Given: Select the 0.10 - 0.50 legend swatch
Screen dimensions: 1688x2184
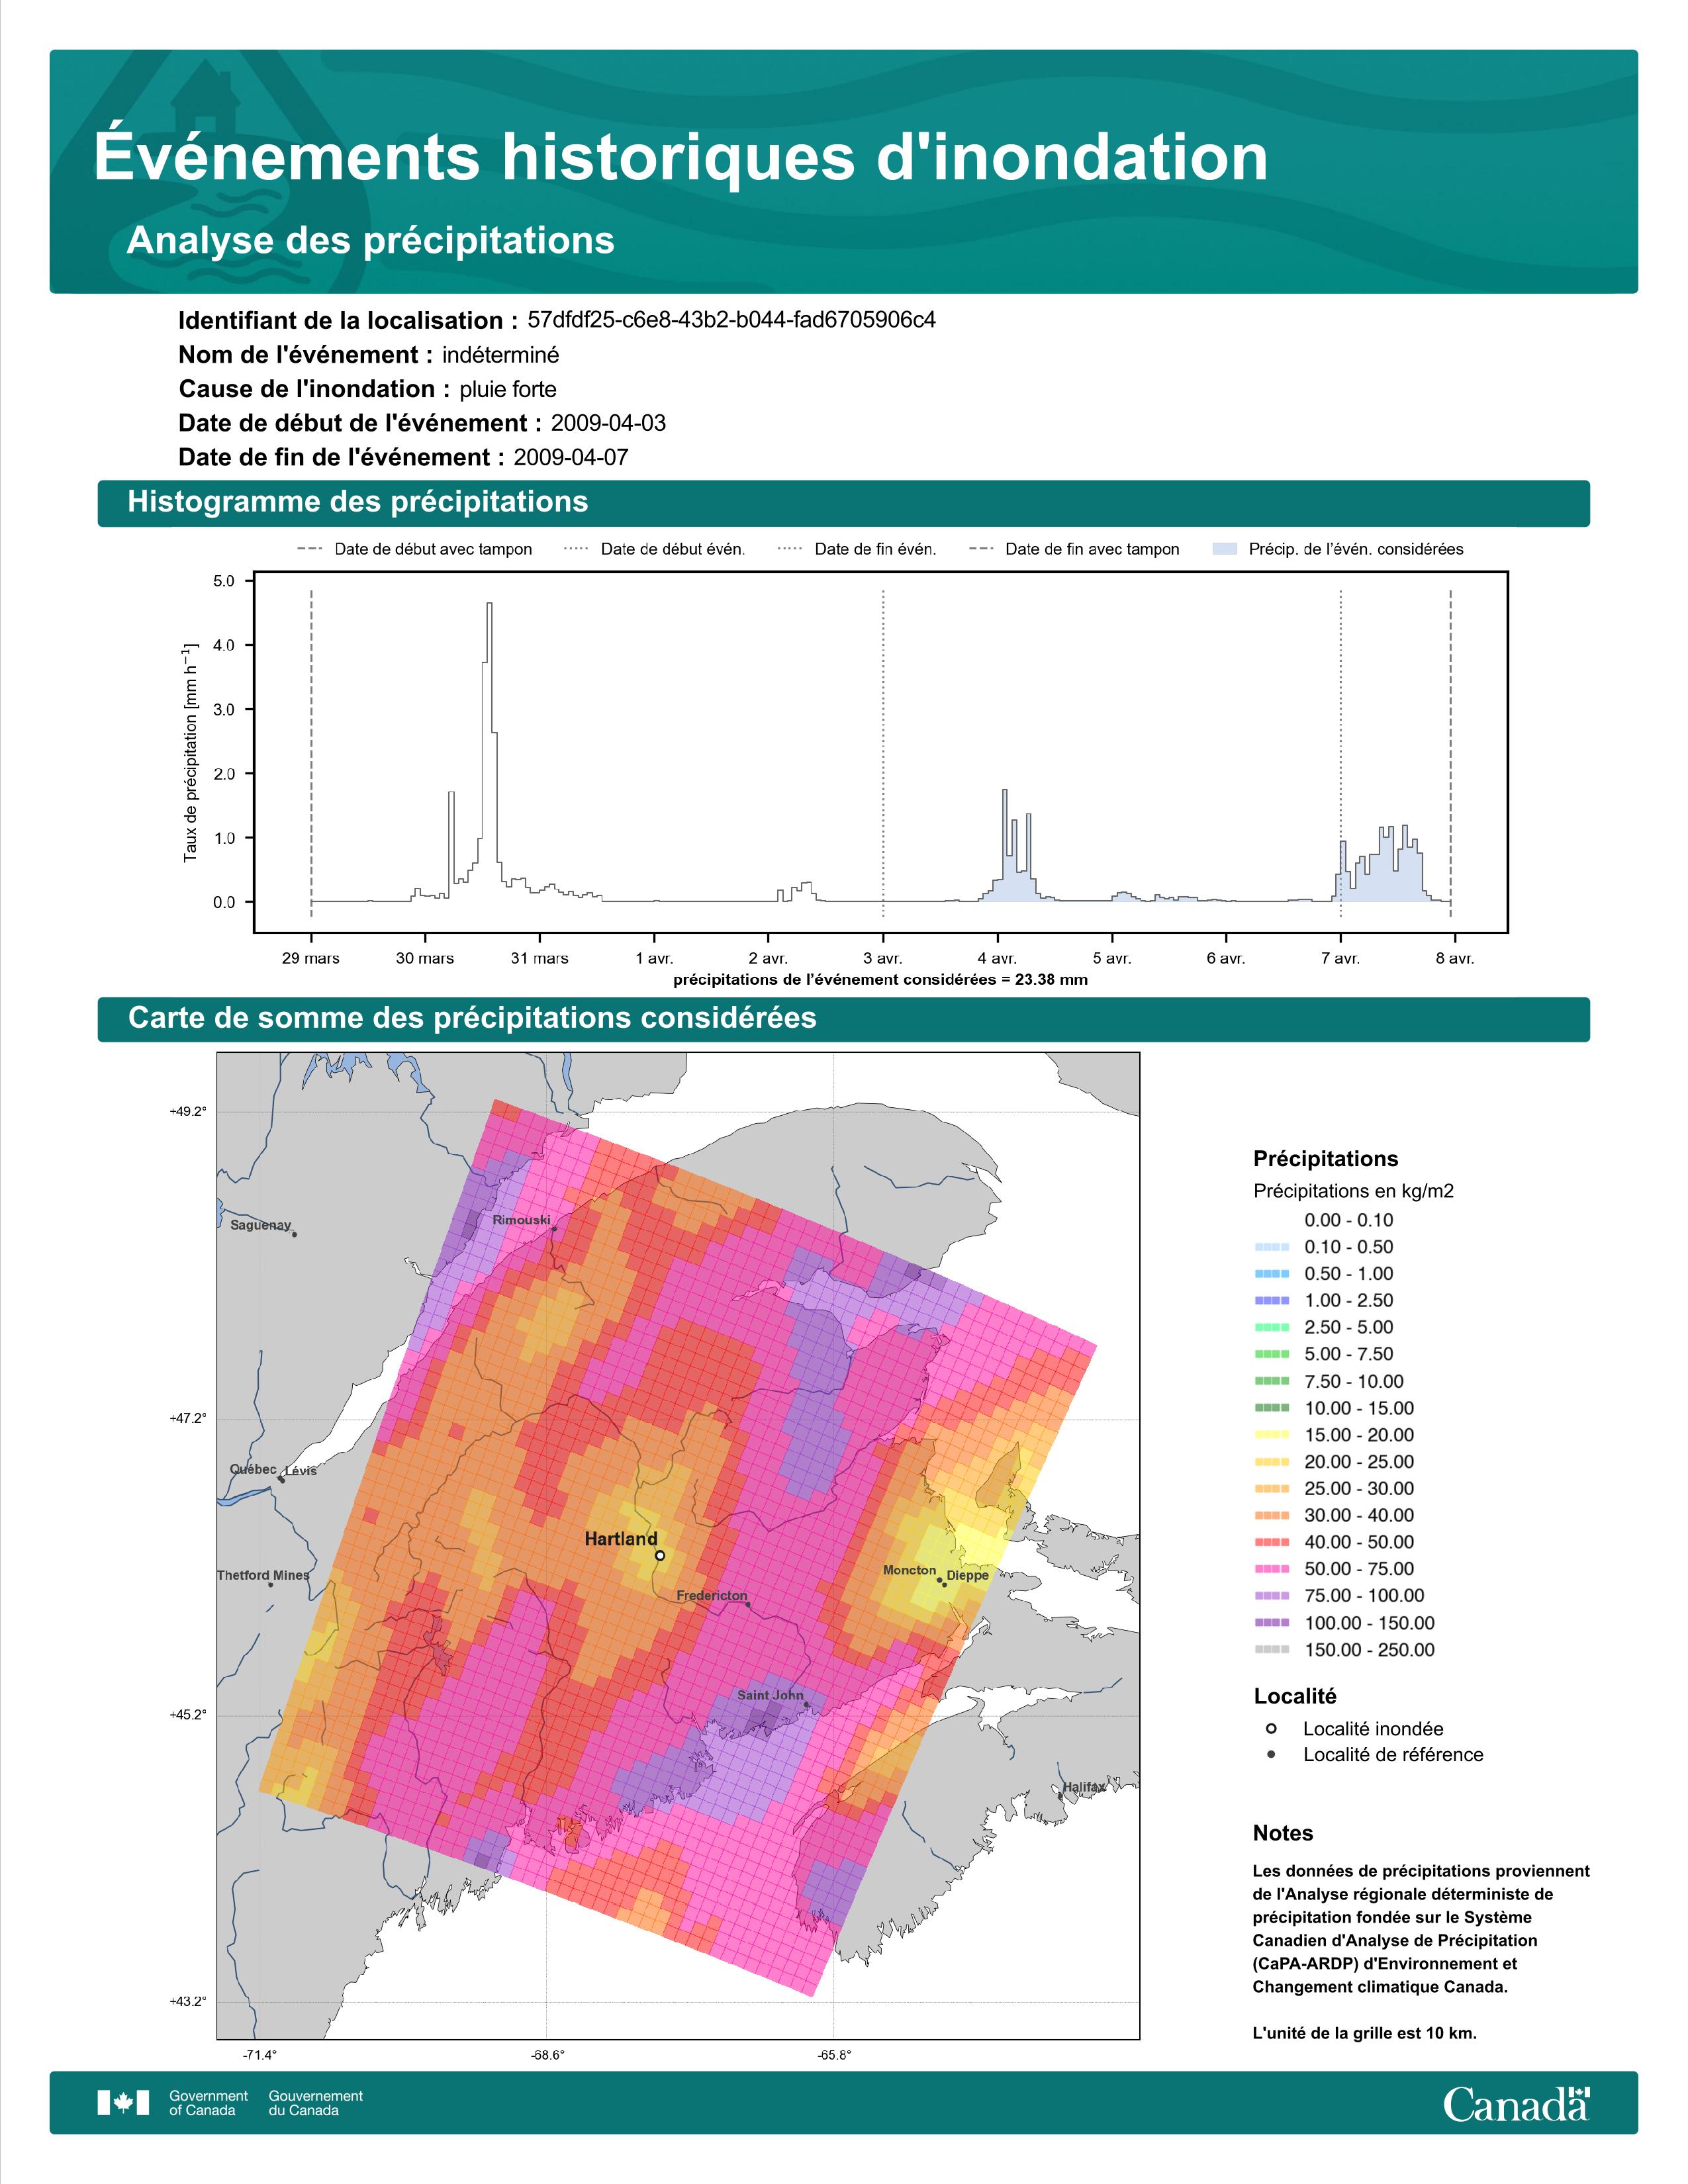Looking at the screenshot, I should point(1271,1247).
